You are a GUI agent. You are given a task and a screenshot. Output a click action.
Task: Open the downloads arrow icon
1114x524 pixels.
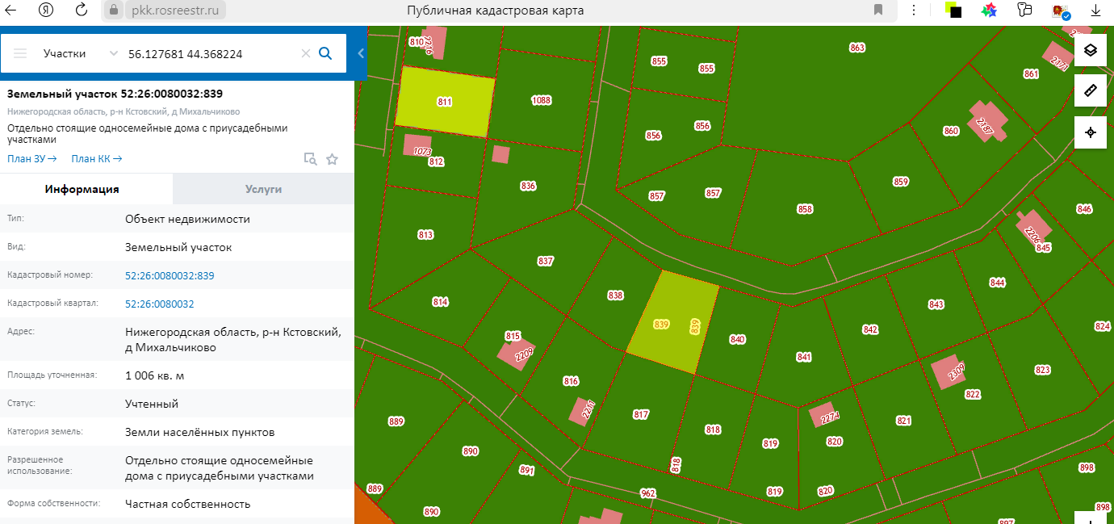point(1096,10)
